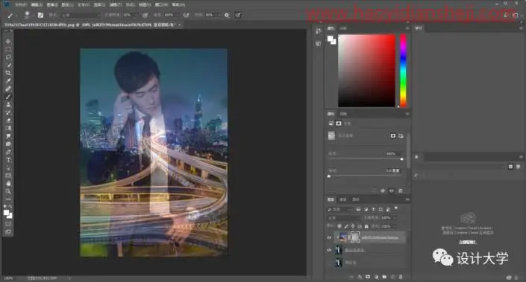This screenshot has width=526, height=282.
Task: Toggle lock all icon in Layers panel
Action: (x=366, y=226)
